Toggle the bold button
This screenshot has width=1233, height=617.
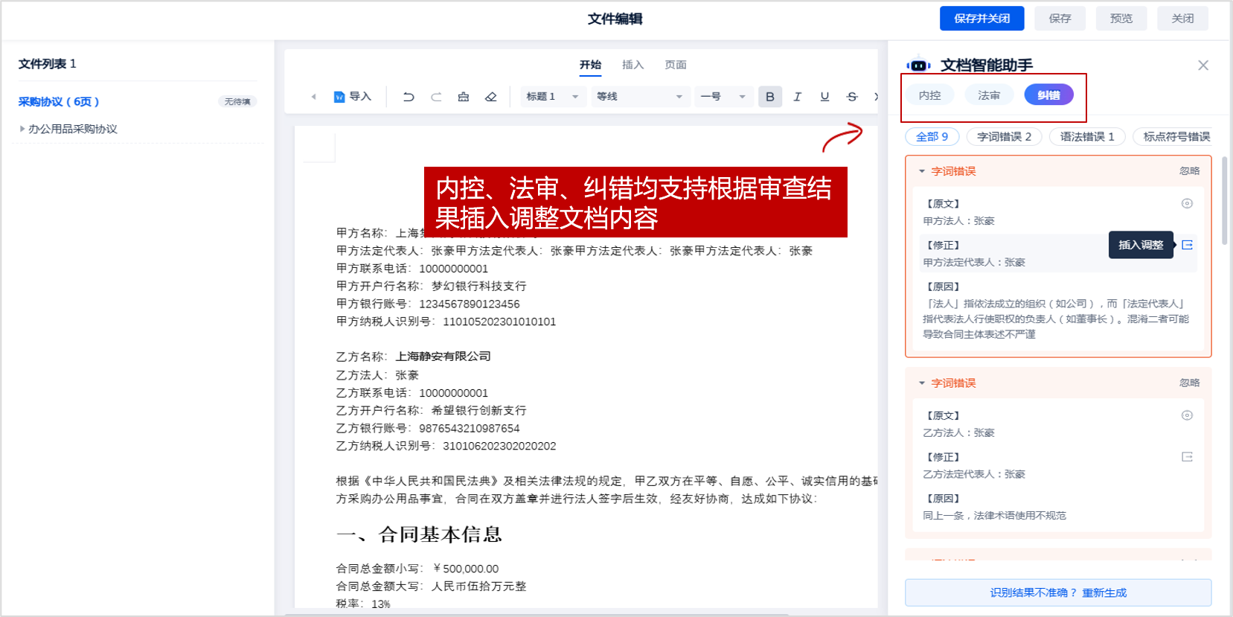point(770,97)
